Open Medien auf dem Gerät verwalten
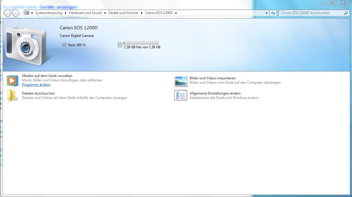This screenshot has width=352, height=197. 47,76
